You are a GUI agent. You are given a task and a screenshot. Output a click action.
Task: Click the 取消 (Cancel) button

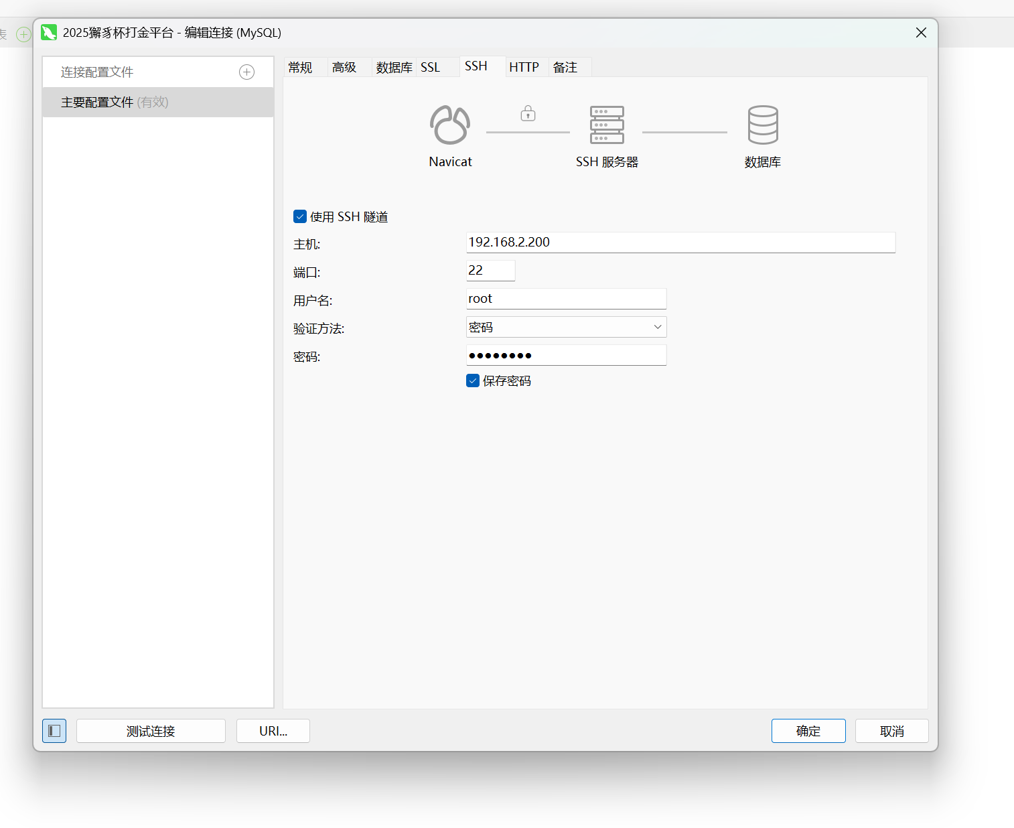click(892, 731)
